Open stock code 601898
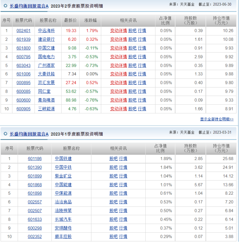The height and width of the screenshot is (242, 239). (35, 193)
